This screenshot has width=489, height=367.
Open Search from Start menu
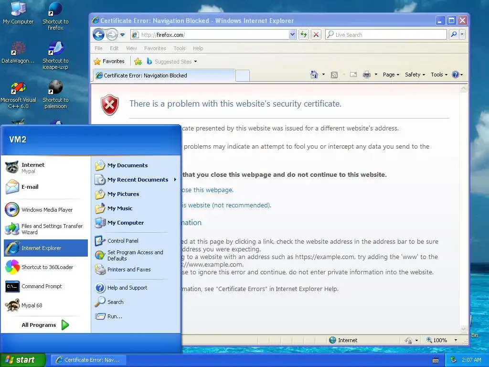(136, 302)
